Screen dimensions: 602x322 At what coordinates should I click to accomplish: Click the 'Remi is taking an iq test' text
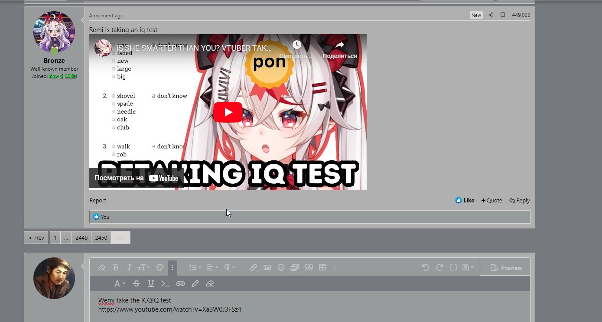(123, 30)
